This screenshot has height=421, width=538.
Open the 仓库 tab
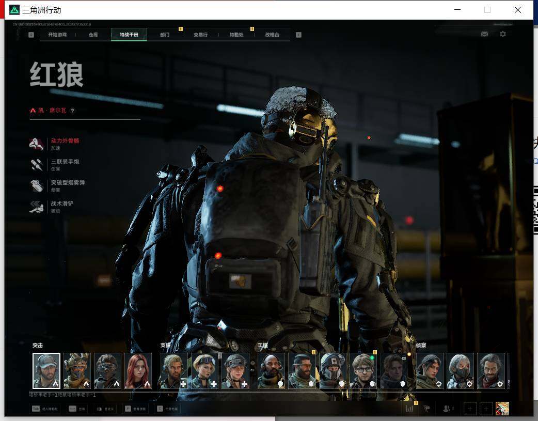pyautogui.click(x=93, y=35)
